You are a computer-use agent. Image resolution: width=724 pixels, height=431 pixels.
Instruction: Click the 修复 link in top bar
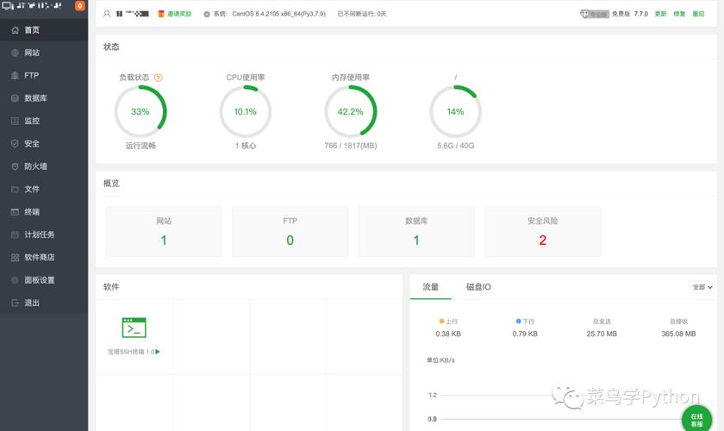[x=679, y=14]
